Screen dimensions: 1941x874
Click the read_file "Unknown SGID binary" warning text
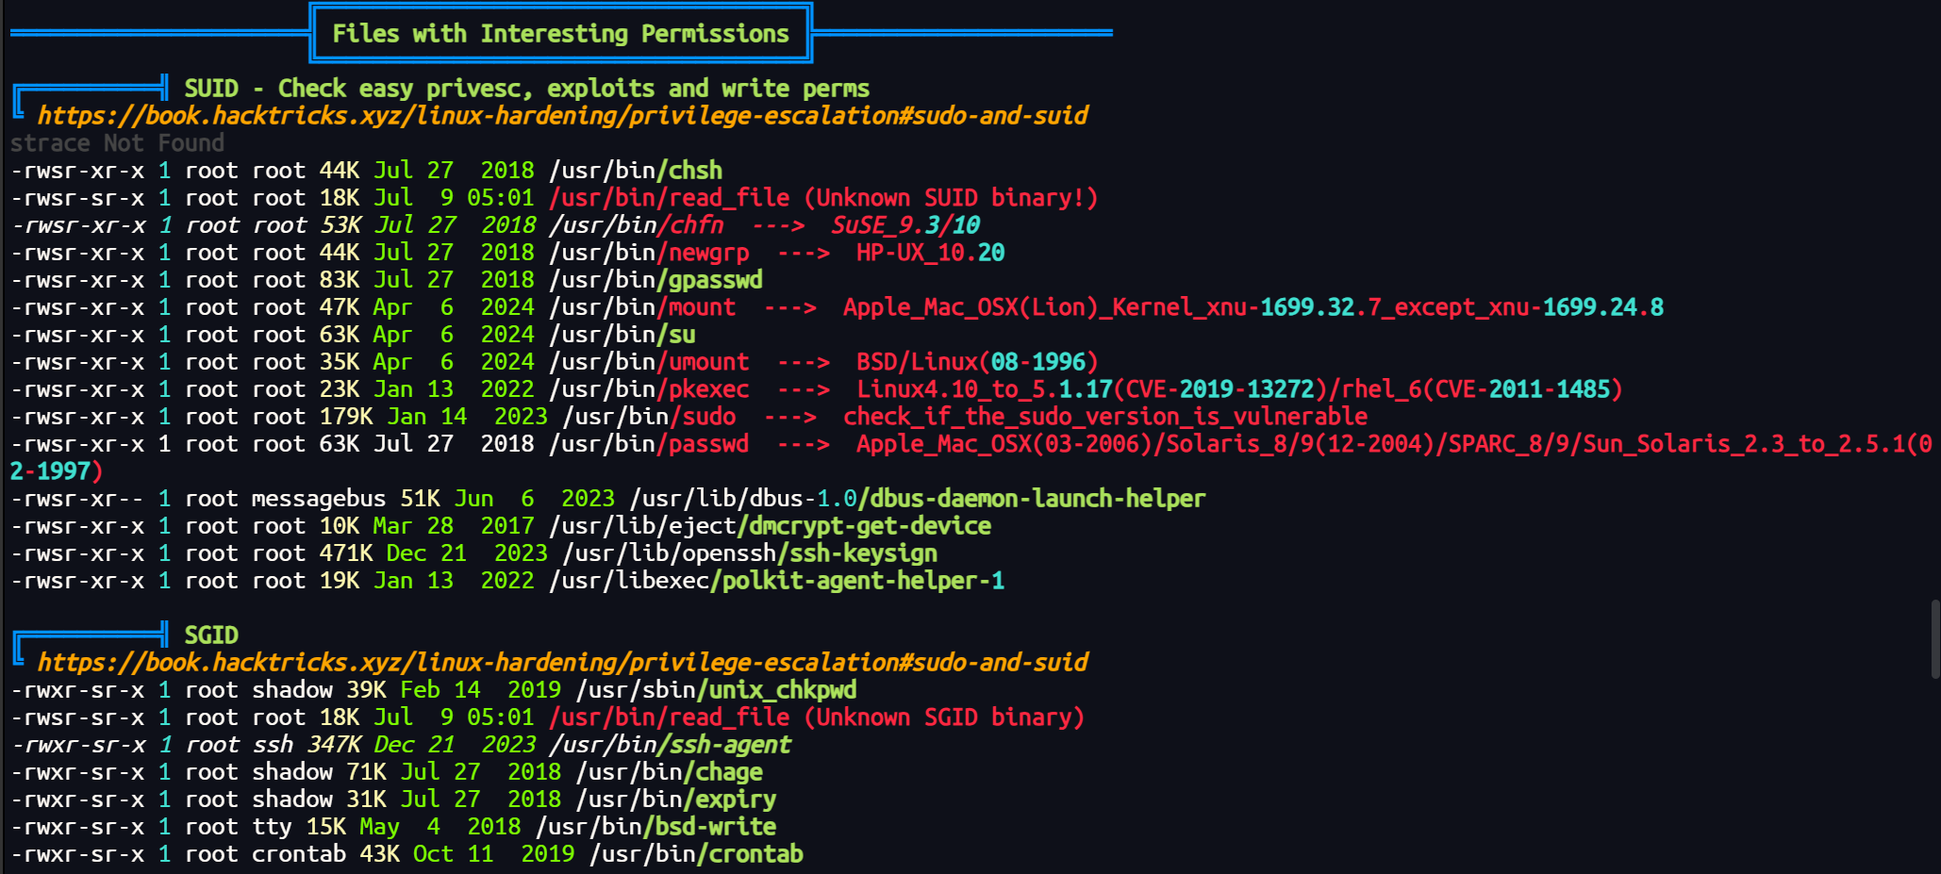click(x=944, y=717)
